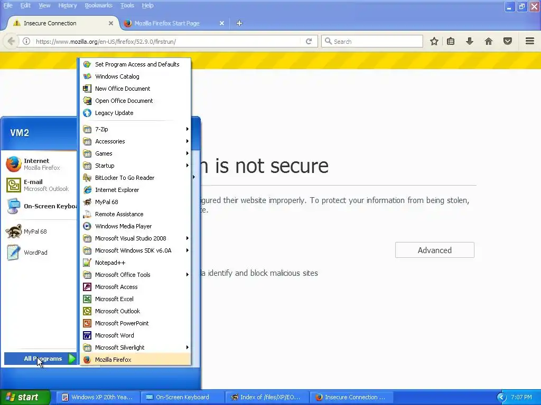Launch Microsoft Excel from programs list
The height and width of the screenshot is (405, 541).
point(136,299)
